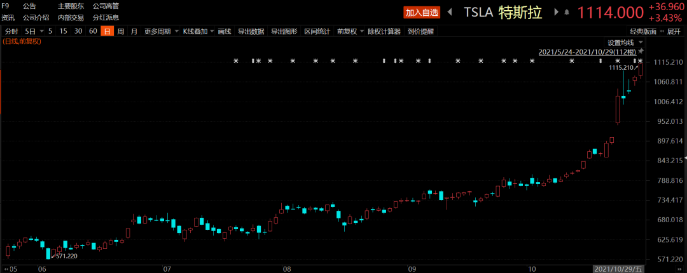Open 内部交易 insider trading
The height and width of the screenshot is (273, 687).
71,18
